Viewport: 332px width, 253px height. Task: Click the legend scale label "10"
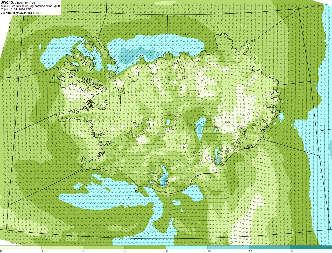(x=209, y=251)
